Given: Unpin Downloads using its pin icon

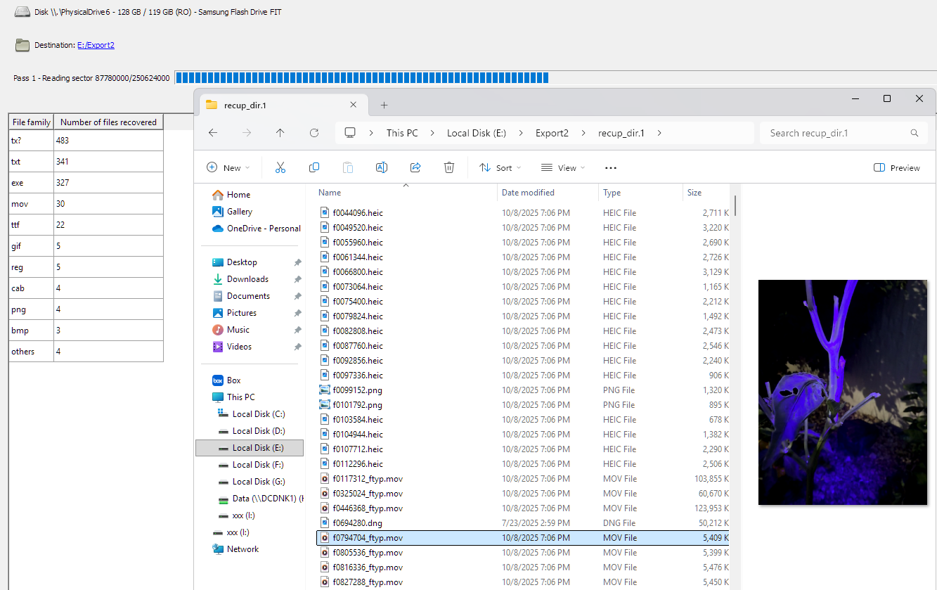Looking at the screenshot, I should coord(297,279).
